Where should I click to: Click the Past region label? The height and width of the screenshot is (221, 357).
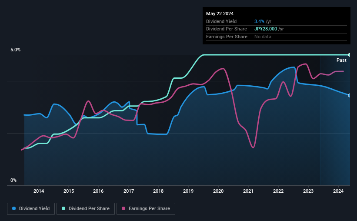pos(341,60)
